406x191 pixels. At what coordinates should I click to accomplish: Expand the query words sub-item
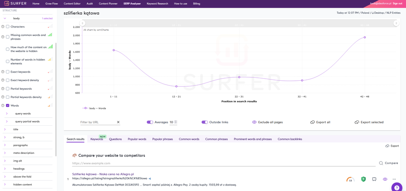[x=7, y=114]
